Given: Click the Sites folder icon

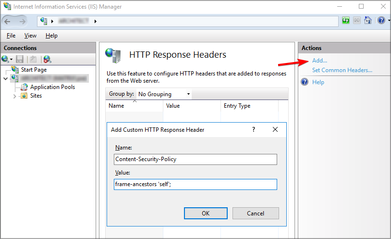Looking at the screenshot, I should point(24,96).
